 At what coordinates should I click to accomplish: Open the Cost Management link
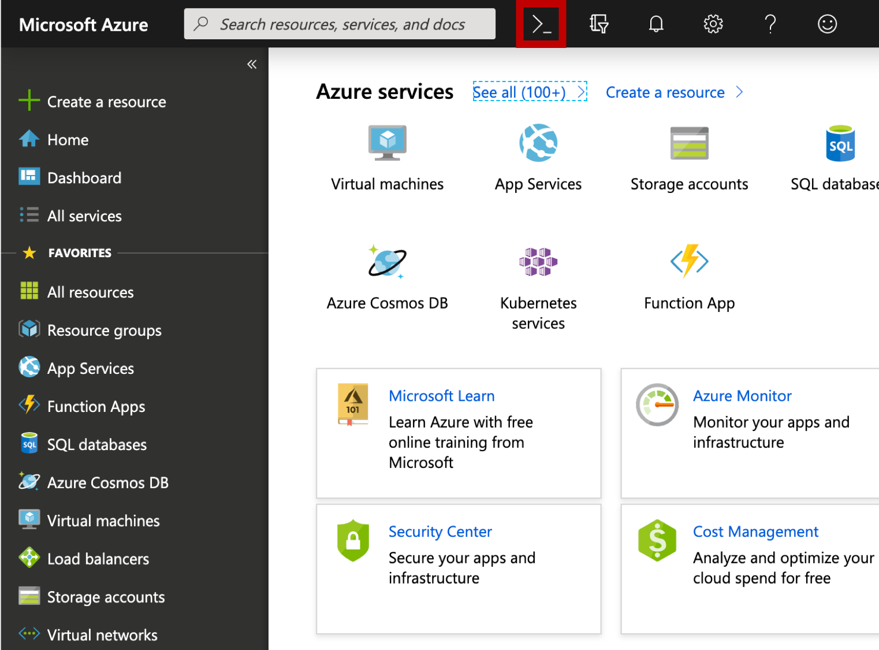[x=755, y=532]
